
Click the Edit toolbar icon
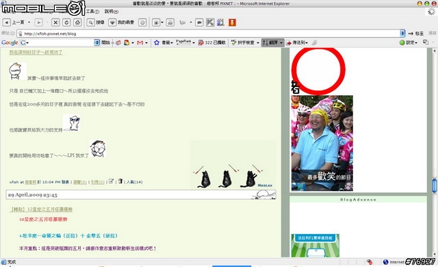tap(183, 23)
